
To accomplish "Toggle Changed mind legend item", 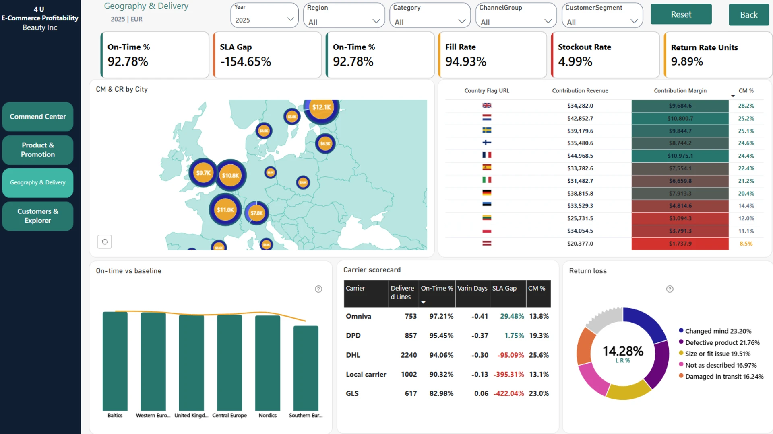I will click(x=715, y=331).
